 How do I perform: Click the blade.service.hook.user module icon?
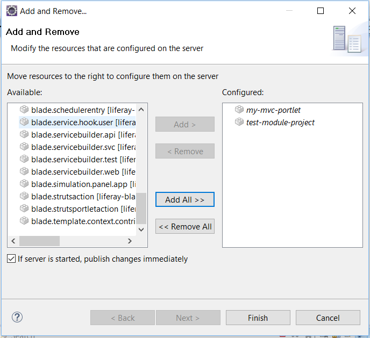pos(24,122)
